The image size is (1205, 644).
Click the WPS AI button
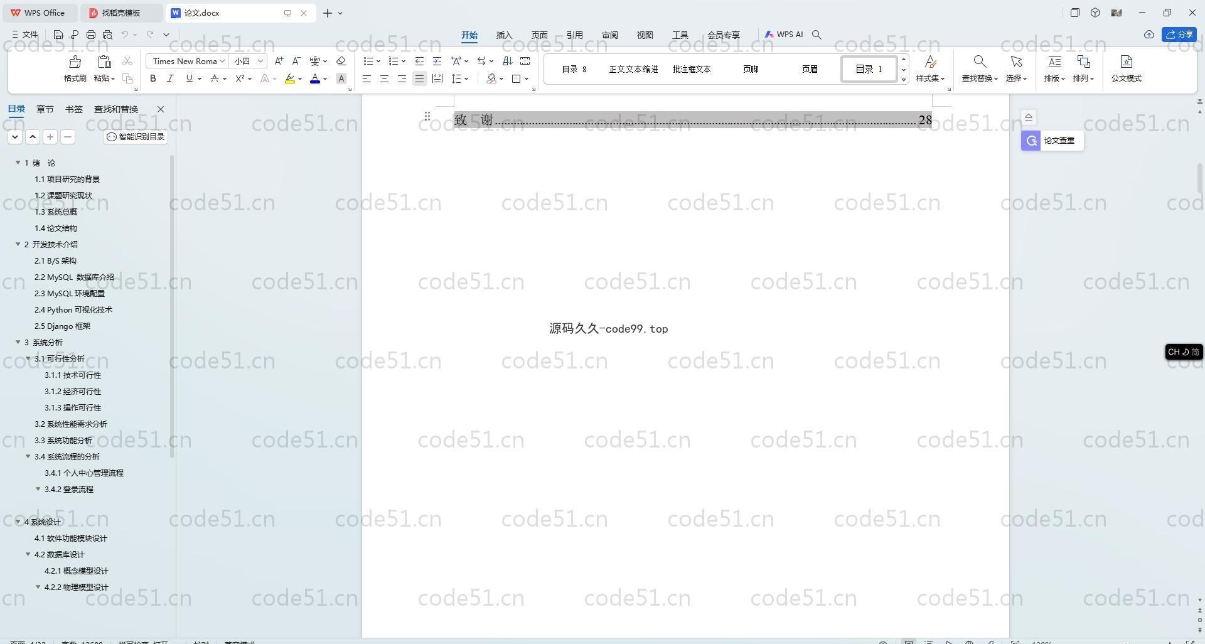[784, 35]
